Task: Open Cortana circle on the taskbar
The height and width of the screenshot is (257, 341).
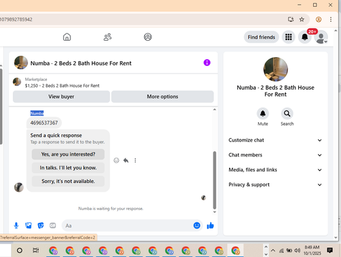Action: 20,250
